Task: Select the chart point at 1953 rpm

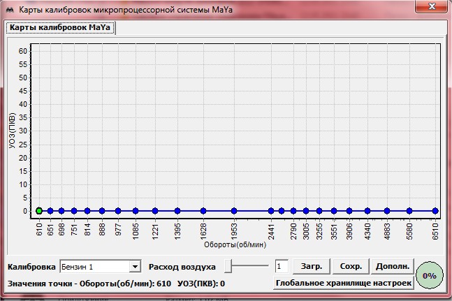Action: [234, 210]
